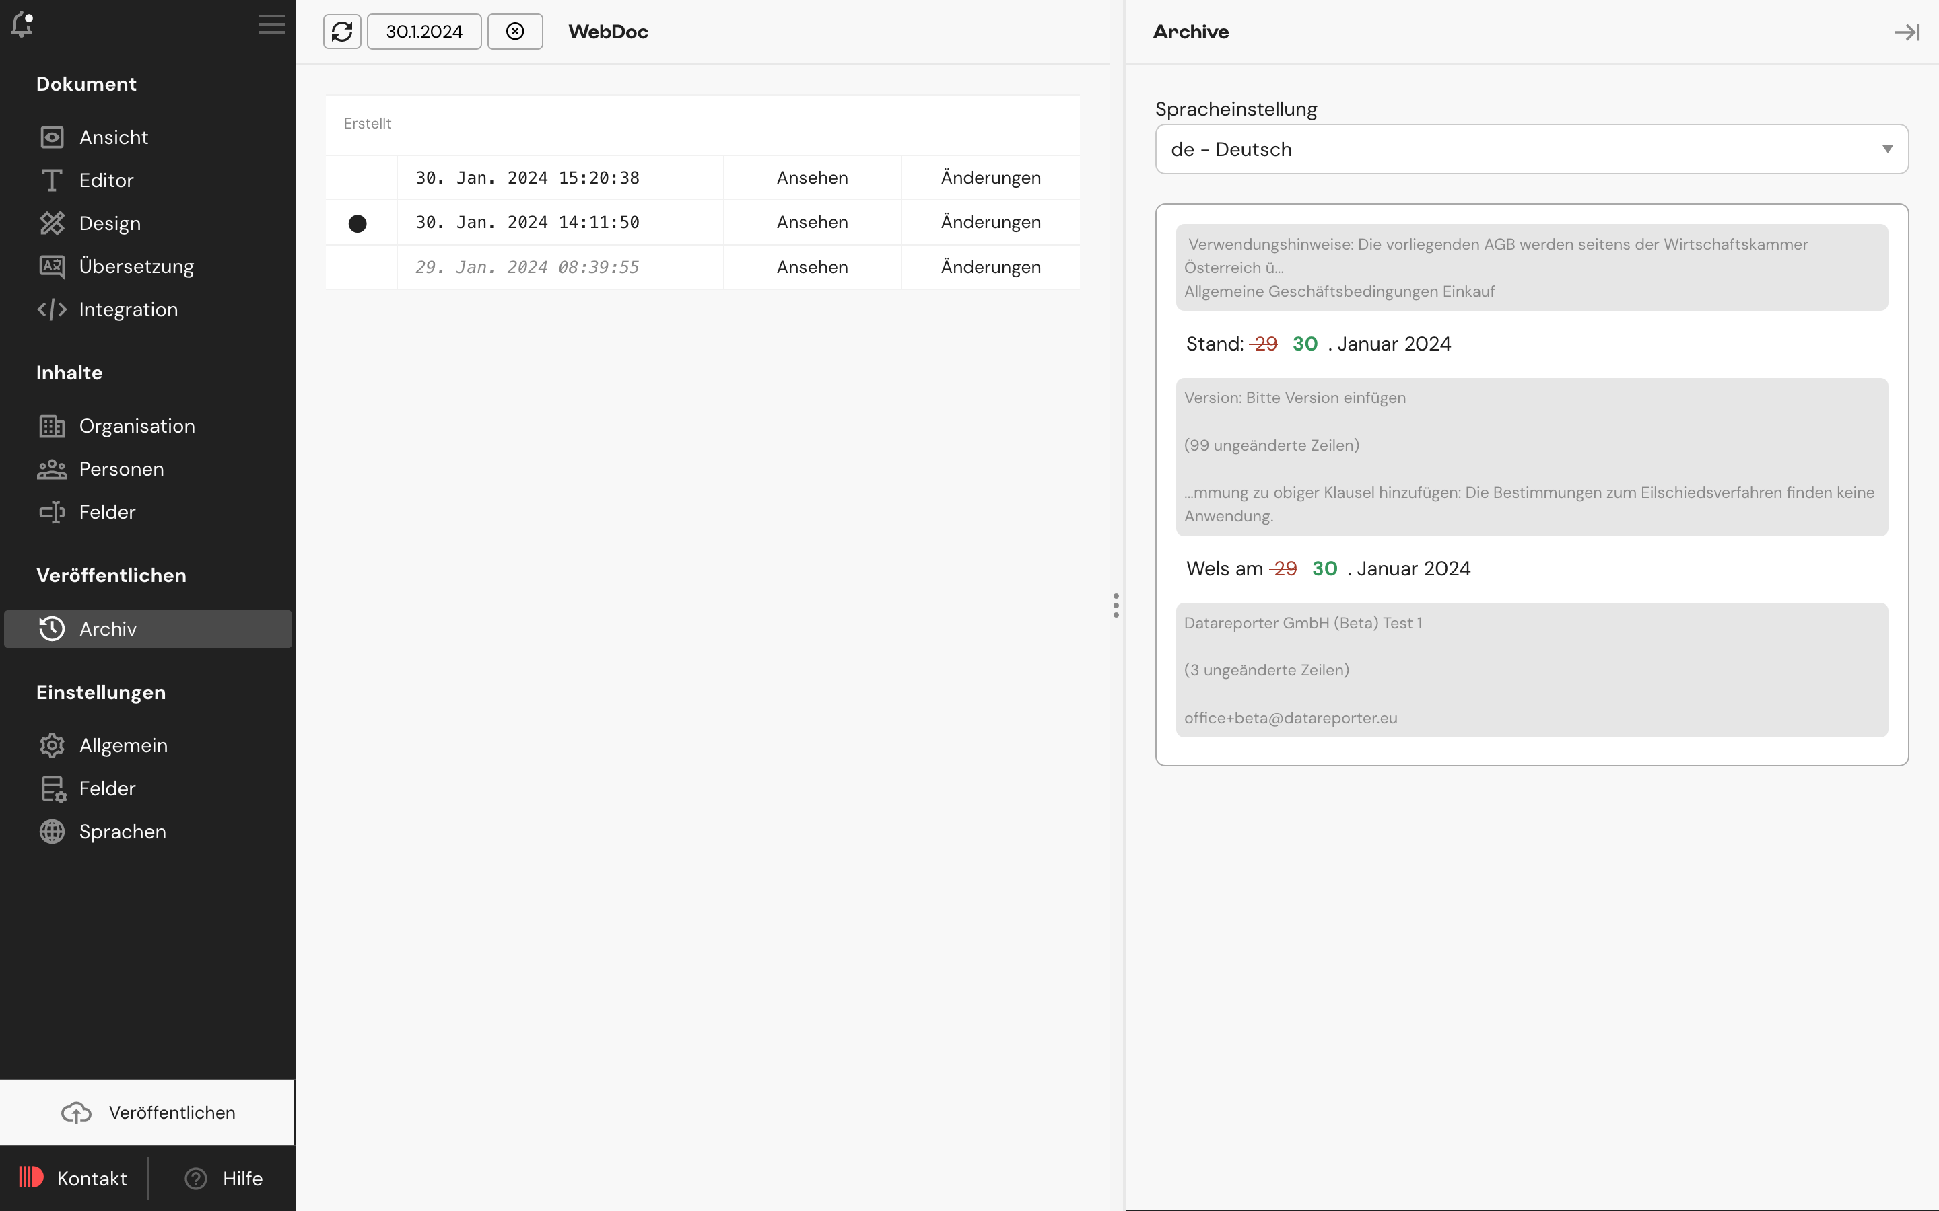Open the Ansicht document view
Viewport: 1939px width, 1211px height.
(112, 137)
